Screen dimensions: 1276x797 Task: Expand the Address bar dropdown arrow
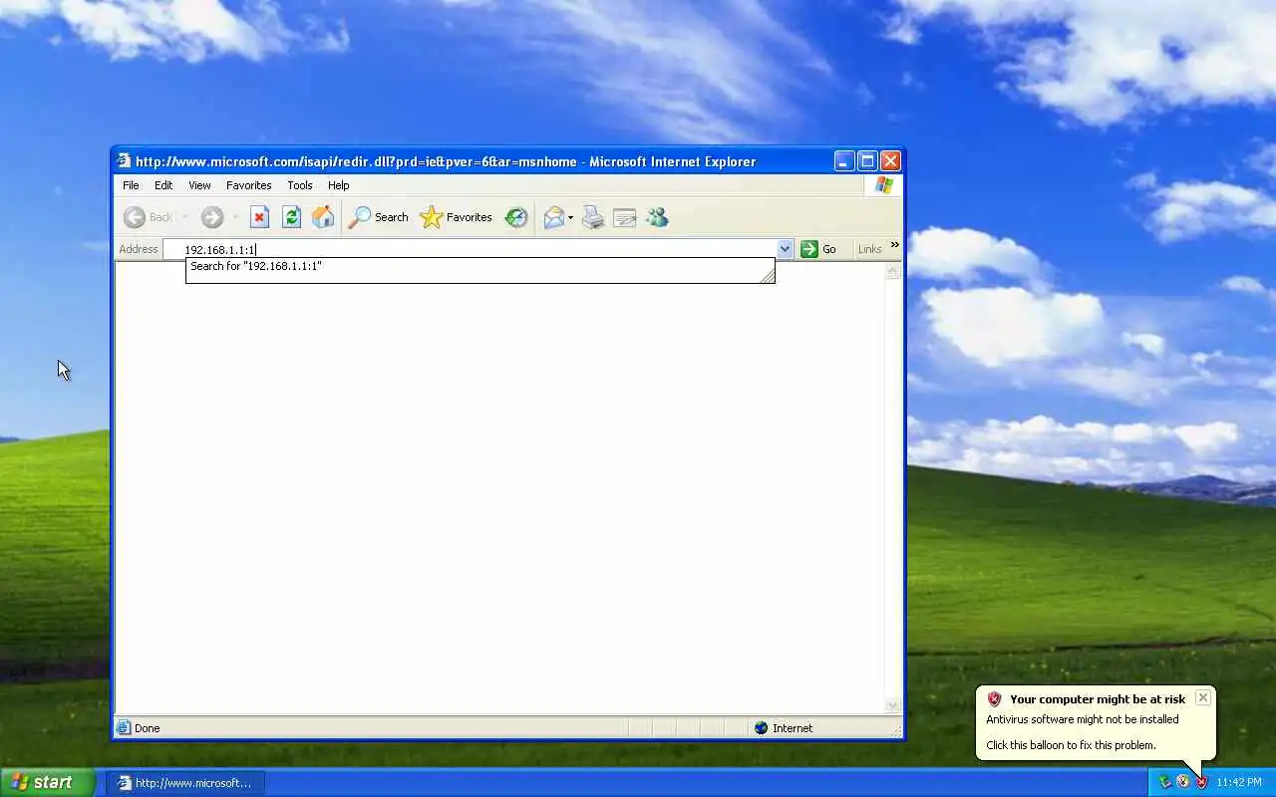coord(786,249)
